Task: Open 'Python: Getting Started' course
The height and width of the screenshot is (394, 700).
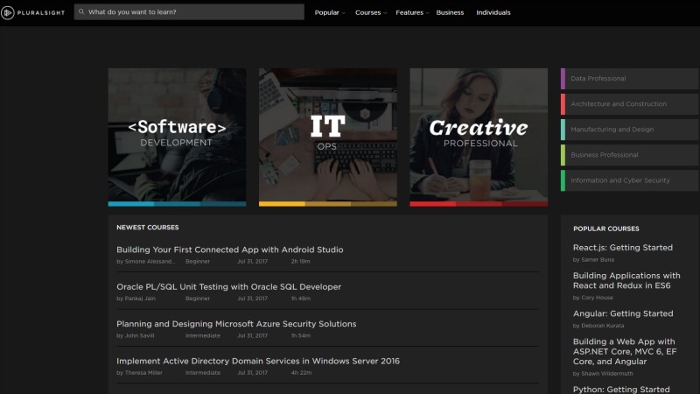Action: coord(621,389)
